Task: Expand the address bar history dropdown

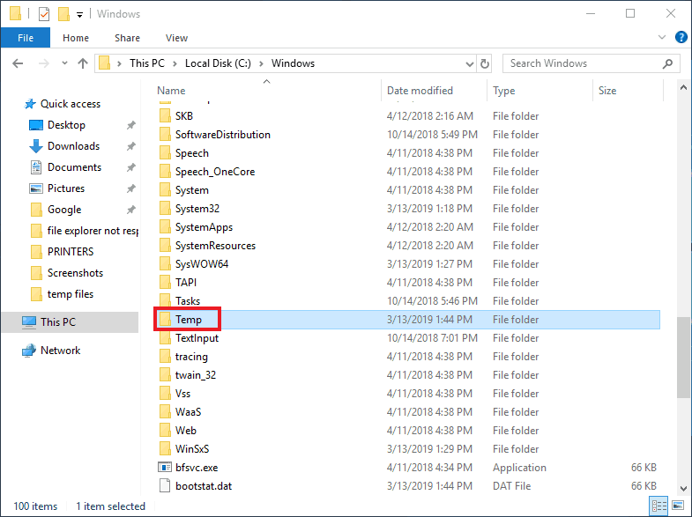Action: 470,64
